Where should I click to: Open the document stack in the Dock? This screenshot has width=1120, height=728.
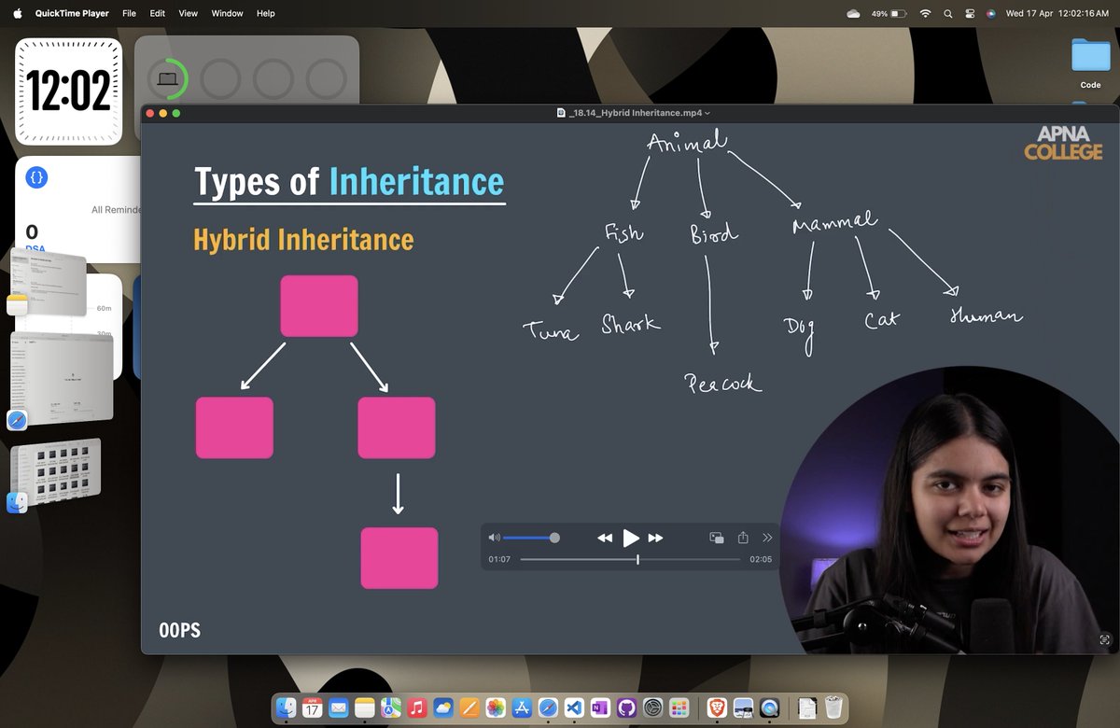coord(807,707)
